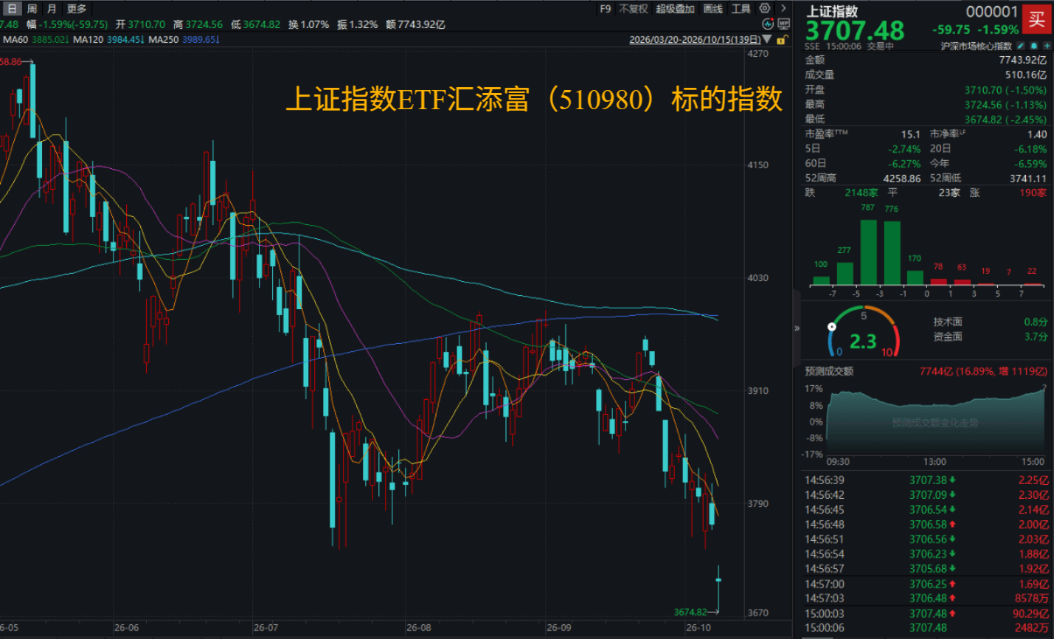Click the right arrow next to the gear

[x=783, y=9]
